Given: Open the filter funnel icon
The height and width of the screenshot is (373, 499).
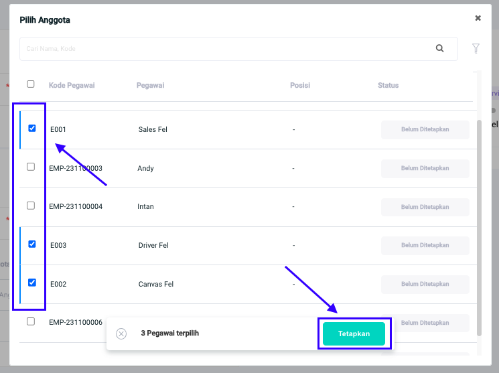Looking at the screenshot, I should [x=476, y=48].
